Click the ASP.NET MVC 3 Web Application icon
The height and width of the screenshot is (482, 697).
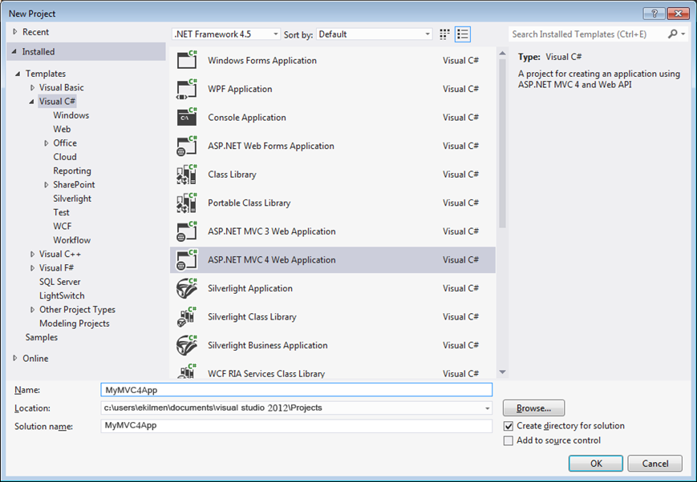187,231
